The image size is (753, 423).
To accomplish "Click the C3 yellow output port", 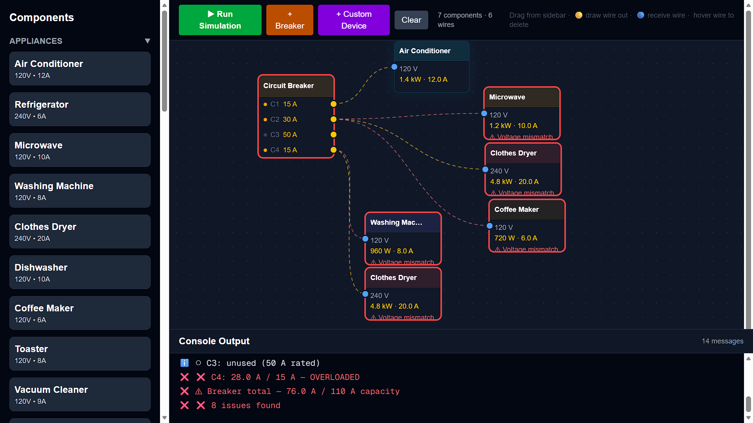I will point(333,135).
